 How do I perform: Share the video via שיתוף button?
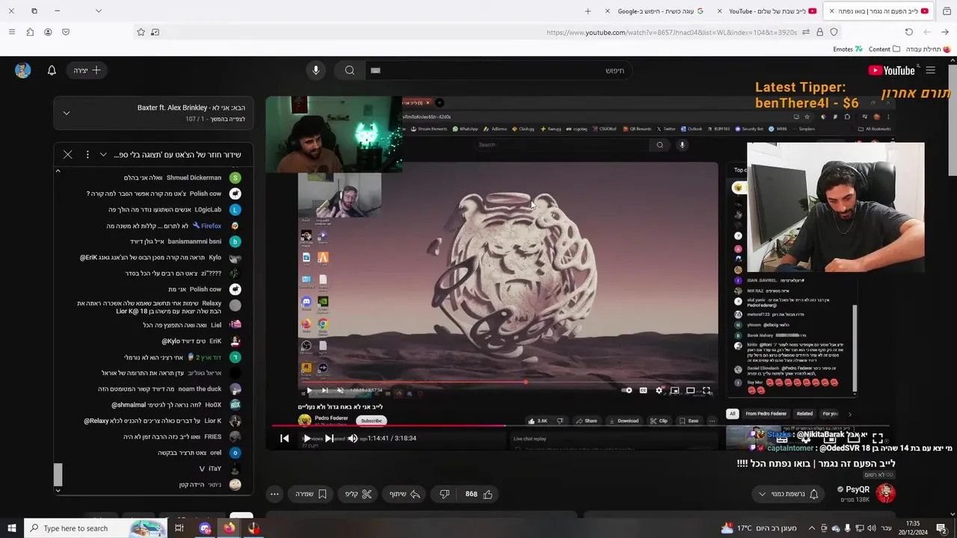404,494
